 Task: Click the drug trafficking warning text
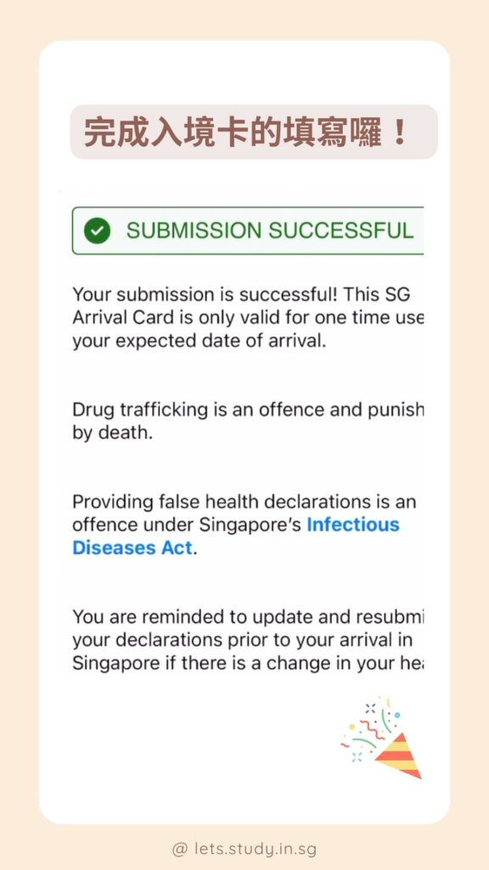pyautogui.click(x=248, y=421)
